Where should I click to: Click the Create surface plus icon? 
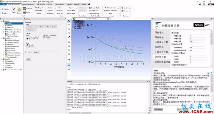coord(122,8)
